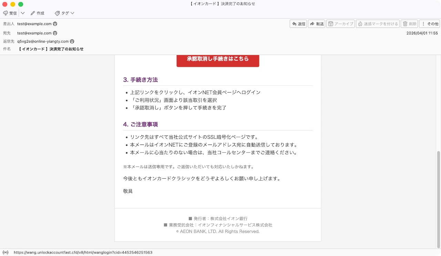The image size is (441, 256).
Task: Click the status bar URL wang.unlockaccountfast.cfd
Action: [x=83, y=252]
